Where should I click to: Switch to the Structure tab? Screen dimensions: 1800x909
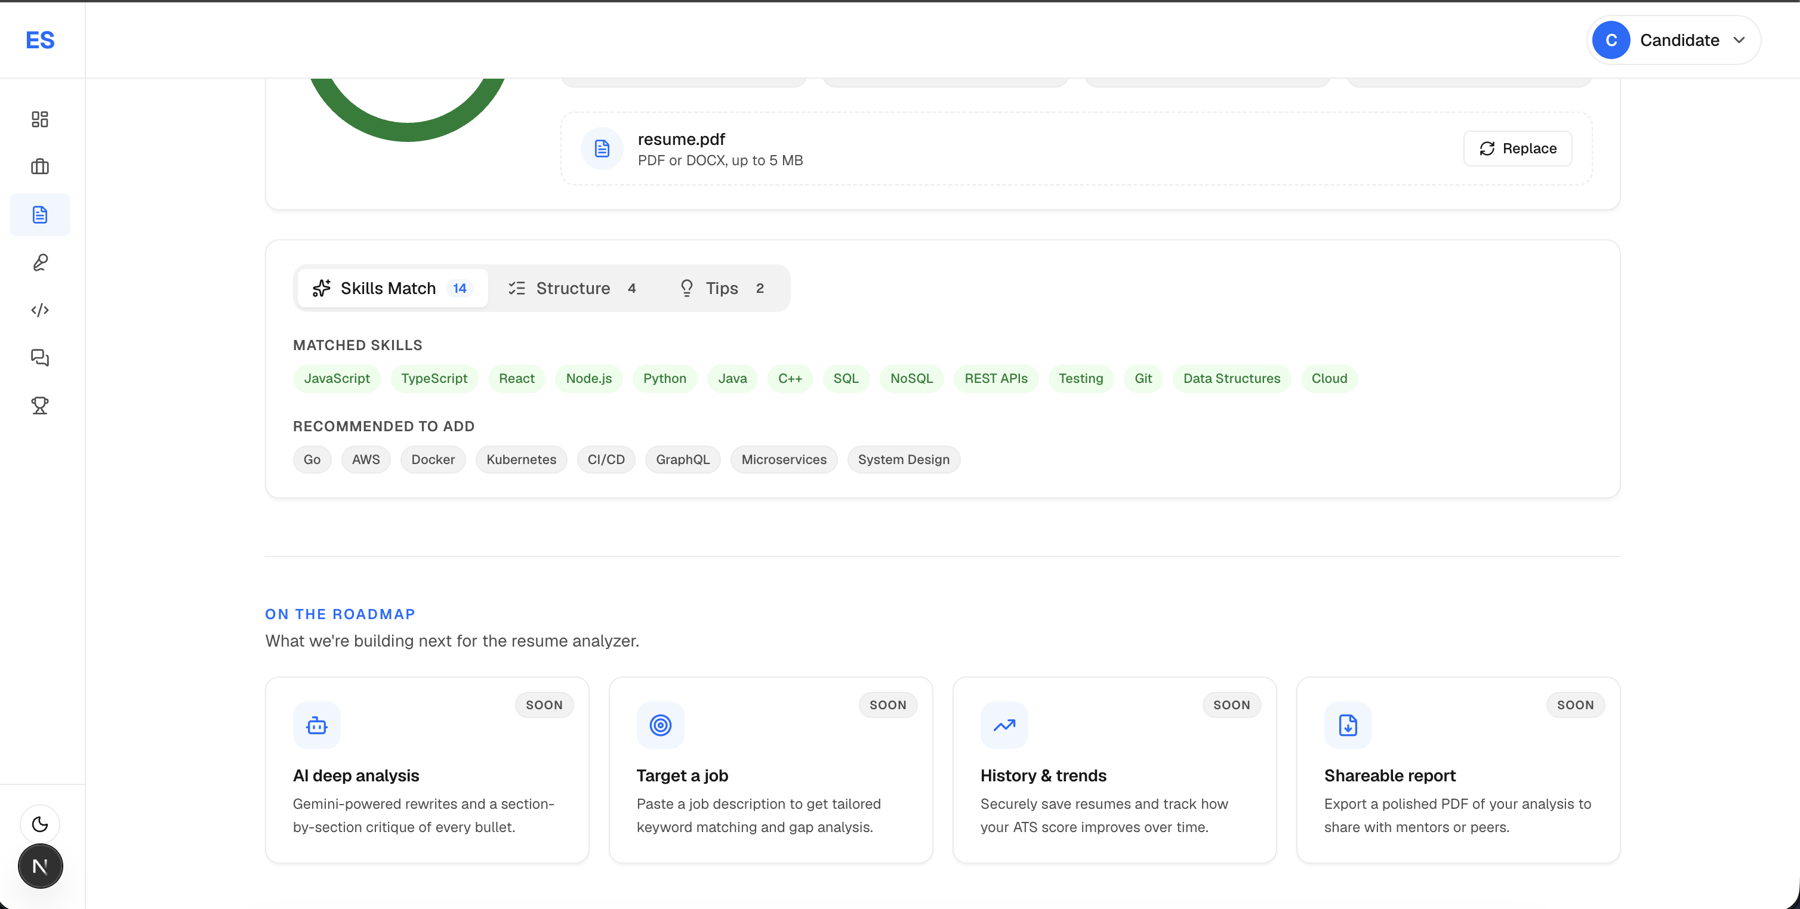(572, 288)
